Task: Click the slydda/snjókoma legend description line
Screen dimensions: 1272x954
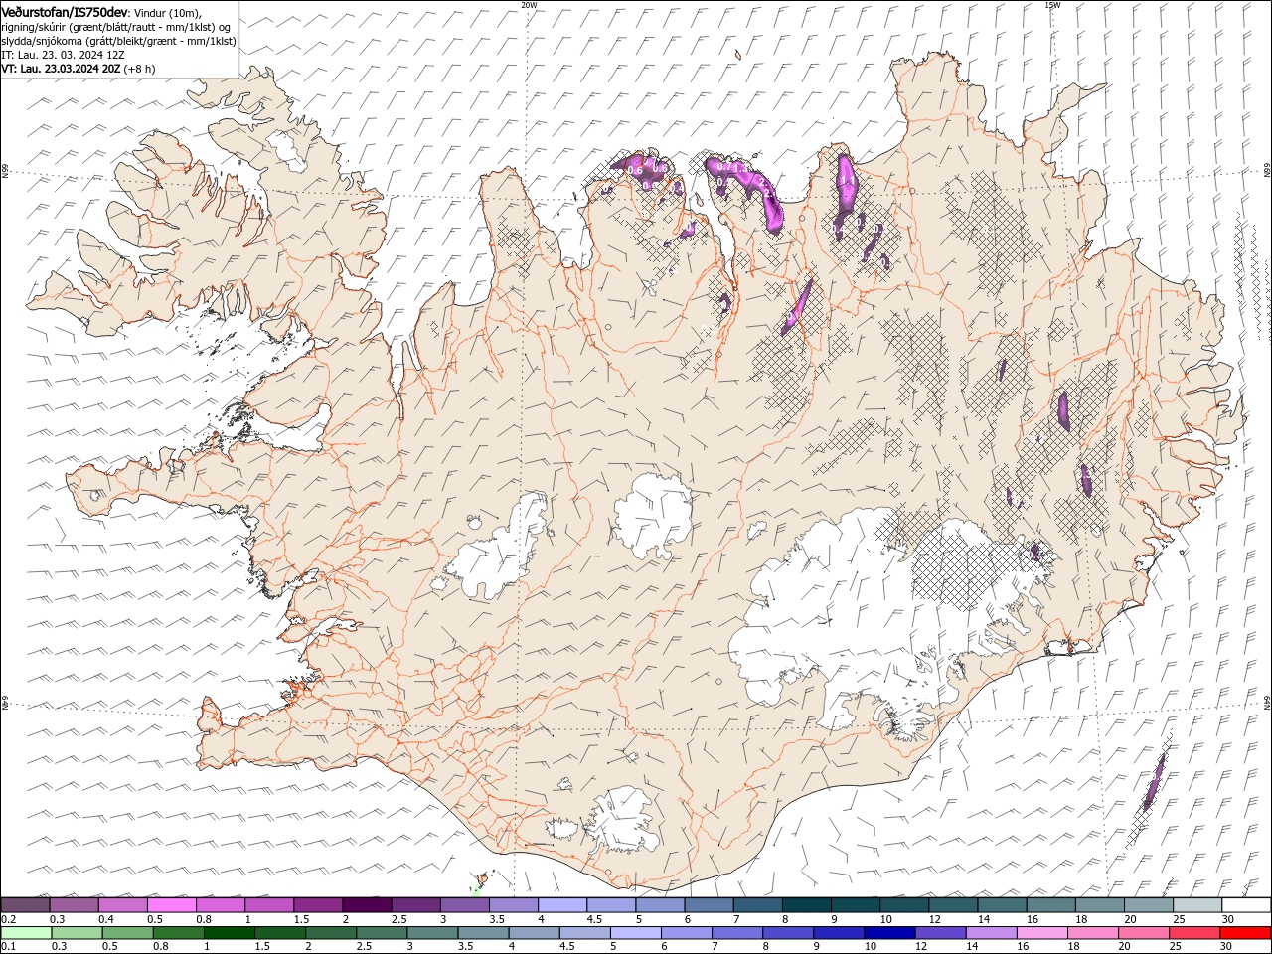Action: pos(118,41)
